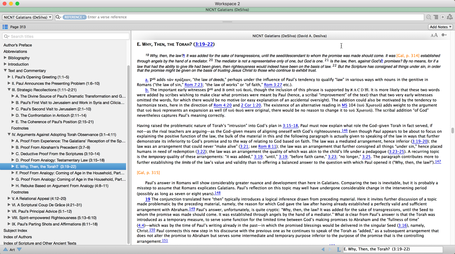Go forward with the right arrow icon

(330, 249)
